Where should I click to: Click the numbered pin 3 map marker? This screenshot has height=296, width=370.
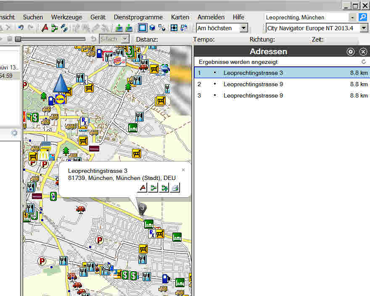click(143, 209)
